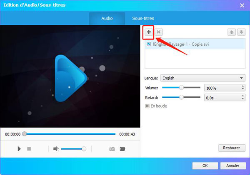Screen dimensions: 250x175
Task: Close the Edition d'Audio/Sous-titres dialog
Action: (x=242, y=5)
